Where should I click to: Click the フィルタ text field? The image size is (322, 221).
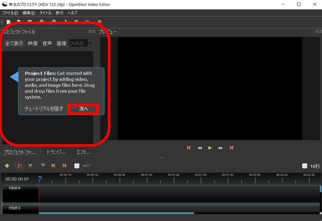click(78, 43)
